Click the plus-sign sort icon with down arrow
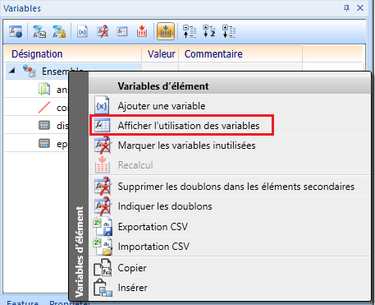This screenshot has width=375, height=305. click(x=229, y=31)
